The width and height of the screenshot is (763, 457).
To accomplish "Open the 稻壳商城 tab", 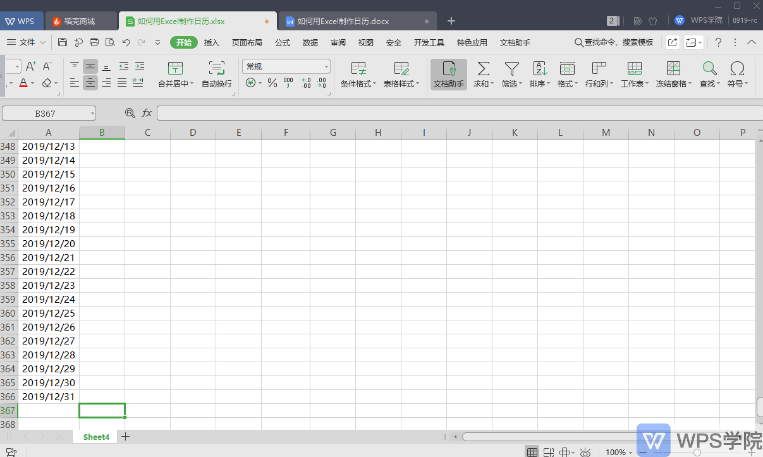I will [81, 21].
